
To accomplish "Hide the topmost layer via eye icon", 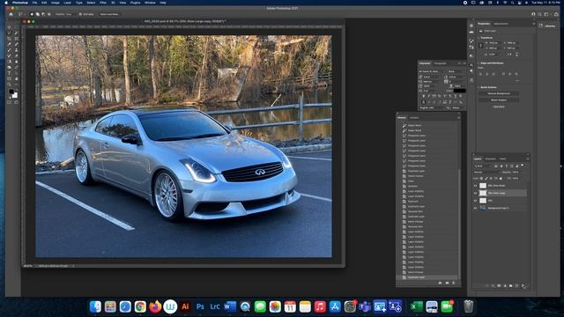I will tap(475, 186).
